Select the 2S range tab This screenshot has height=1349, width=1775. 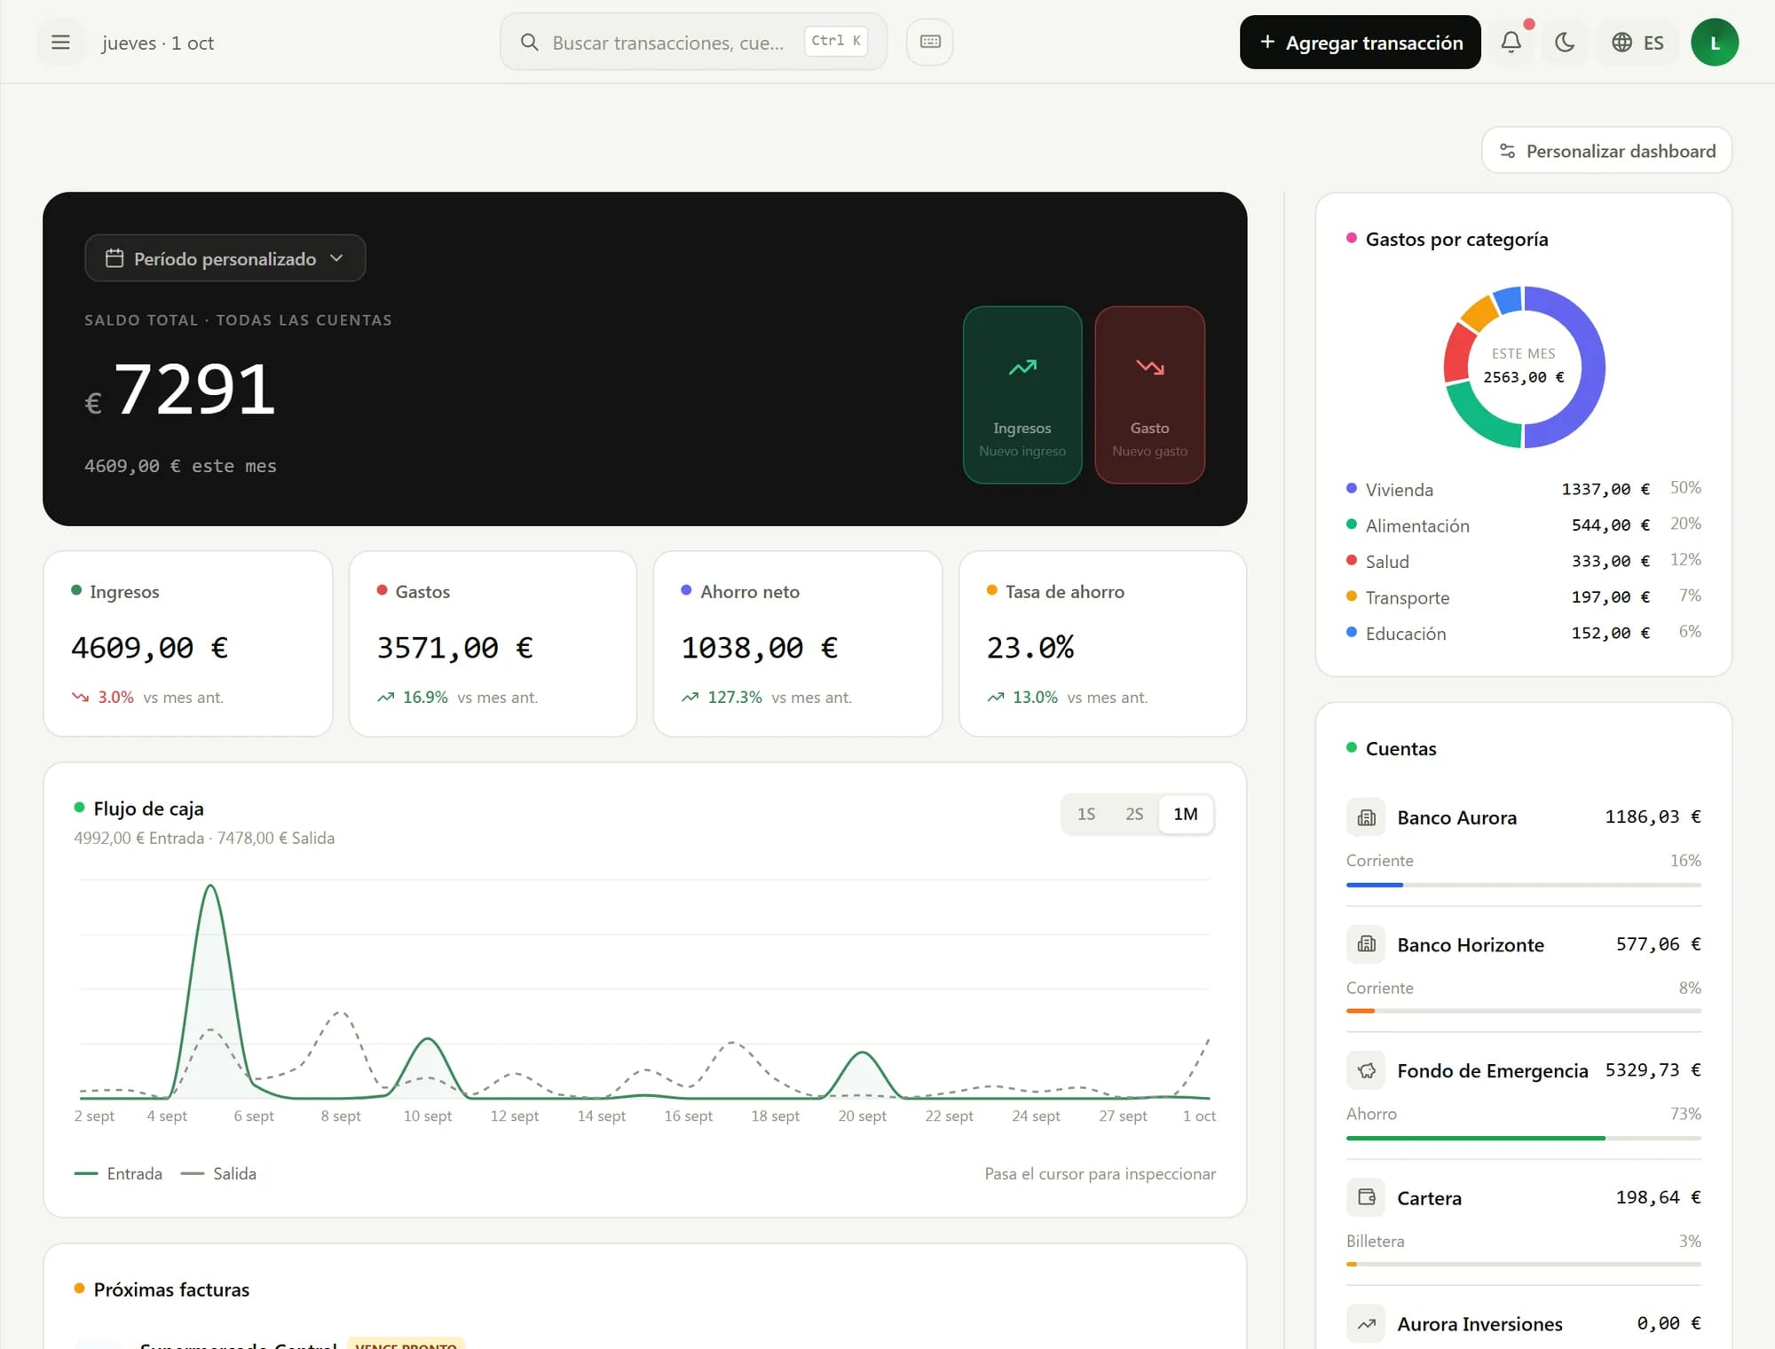(1134, 814)
